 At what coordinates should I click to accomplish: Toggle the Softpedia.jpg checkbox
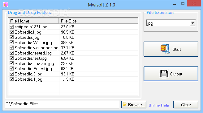coord(12,37)
